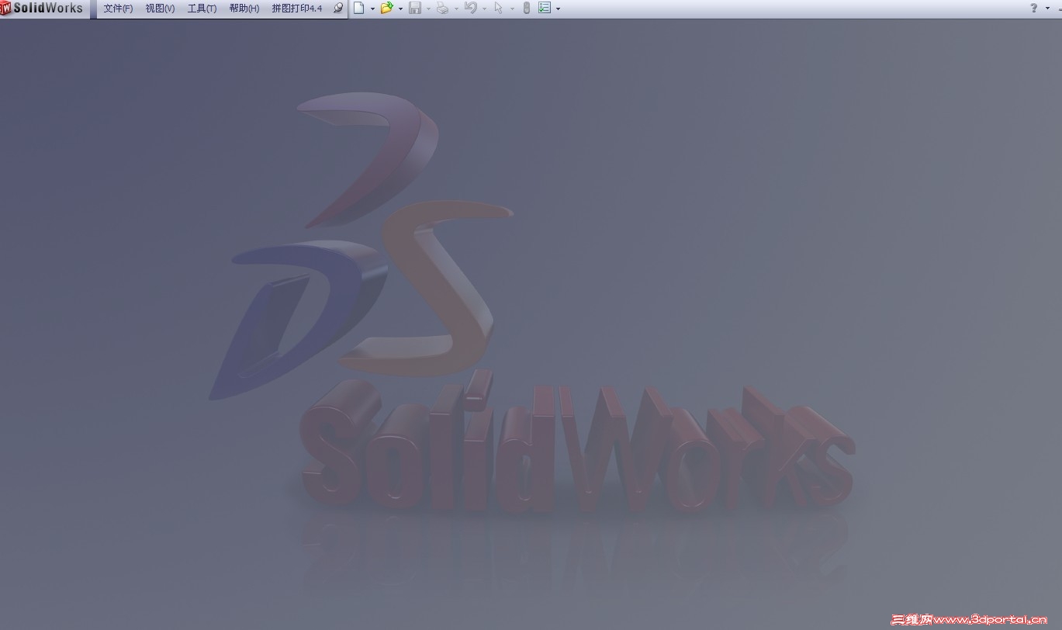
Task: Open the Options icon in the toolbar
Action: pos(544,9)
